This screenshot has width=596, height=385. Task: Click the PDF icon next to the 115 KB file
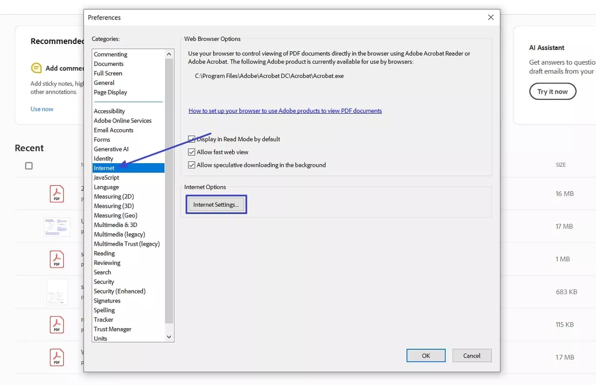click(56, 324)
